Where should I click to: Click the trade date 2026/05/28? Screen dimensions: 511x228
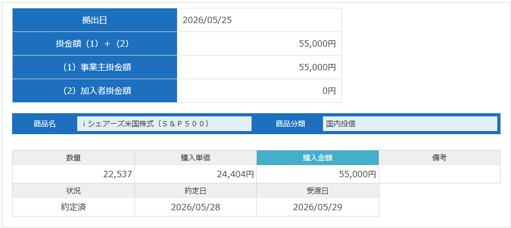(x=195, y=207)
